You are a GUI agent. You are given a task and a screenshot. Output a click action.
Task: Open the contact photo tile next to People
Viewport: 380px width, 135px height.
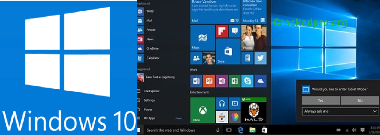tap(209, 58)
